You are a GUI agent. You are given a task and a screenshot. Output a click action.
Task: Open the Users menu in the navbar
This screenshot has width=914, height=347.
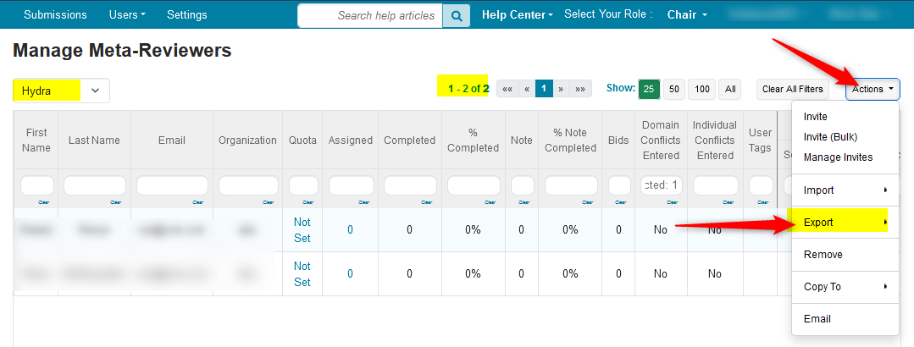(x=127, y=15)
